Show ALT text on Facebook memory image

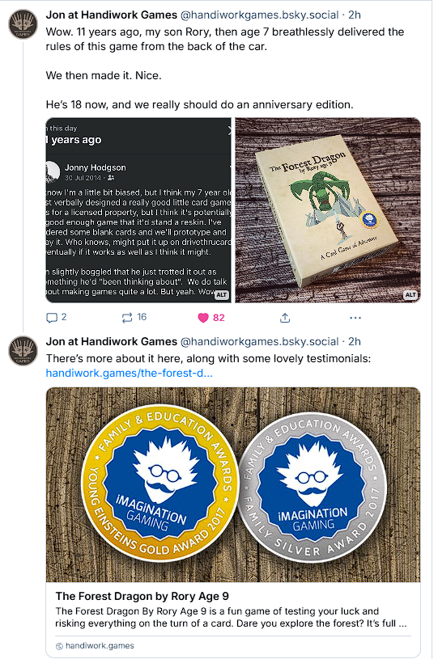tap(221, 295)
